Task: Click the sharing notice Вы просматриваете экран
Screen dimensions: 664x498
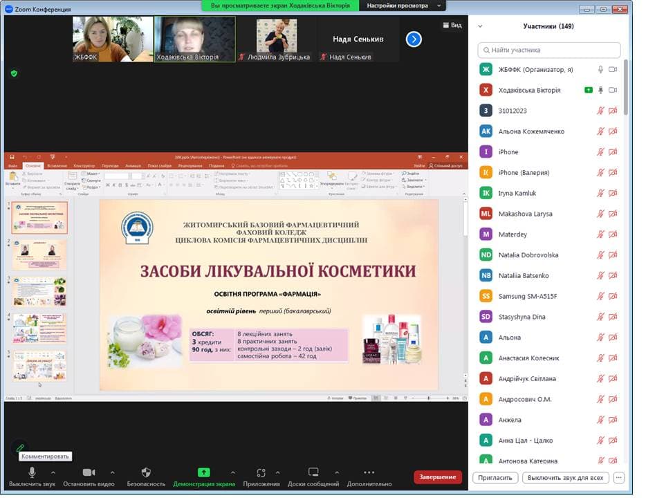Action: pyautogui.click(x=280, y=6)
